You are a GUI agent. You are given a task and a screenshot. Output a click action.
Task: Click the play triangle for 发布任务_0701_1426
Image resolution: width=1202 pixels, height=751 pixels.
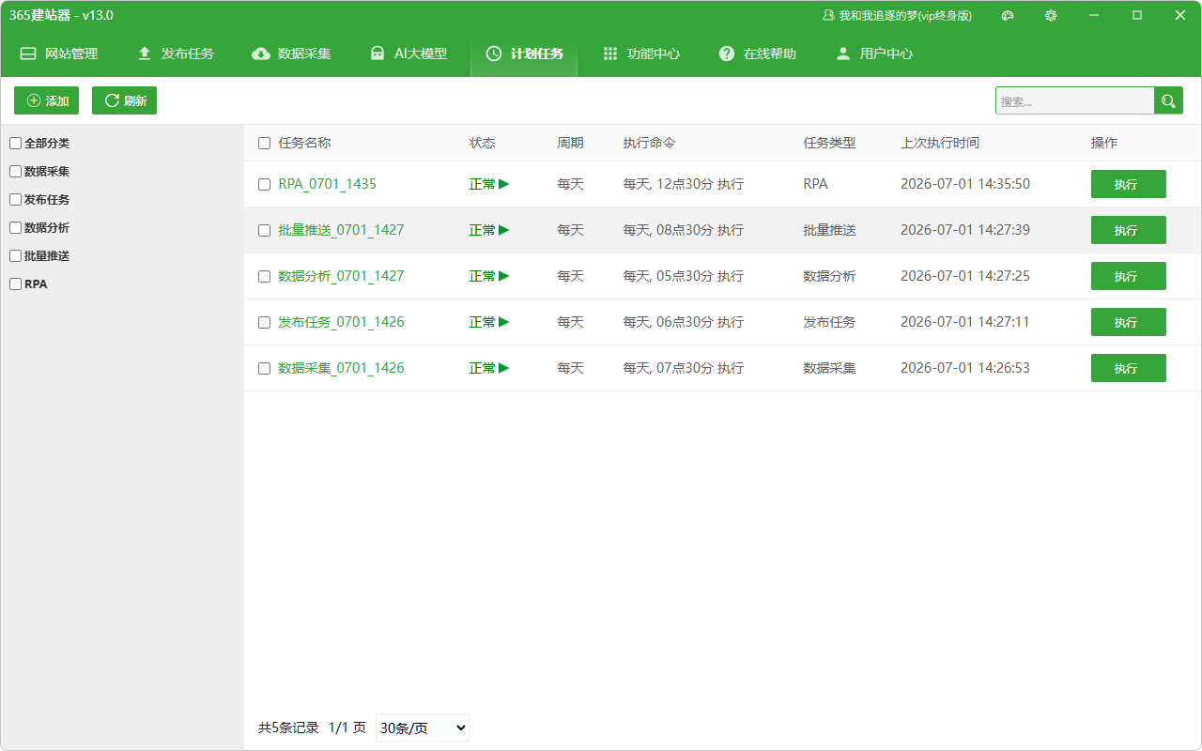tap(504, 322)
